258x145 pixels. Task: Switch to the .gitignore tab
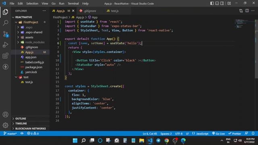(90, 11)
